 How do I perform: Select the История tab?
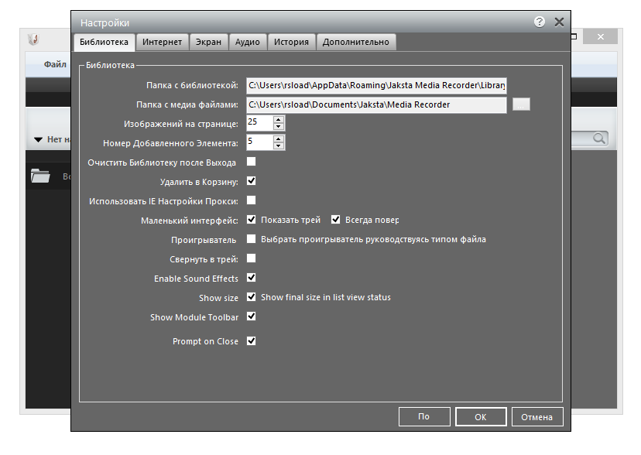(x=291, y=42)
